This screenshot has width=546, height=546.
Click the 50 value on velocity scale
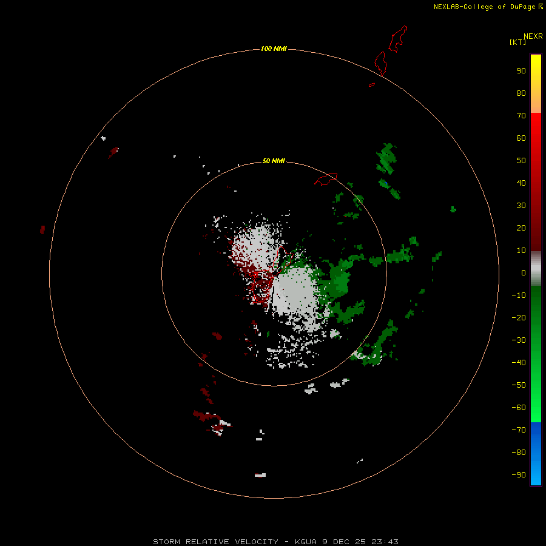(x=521, y=161)
